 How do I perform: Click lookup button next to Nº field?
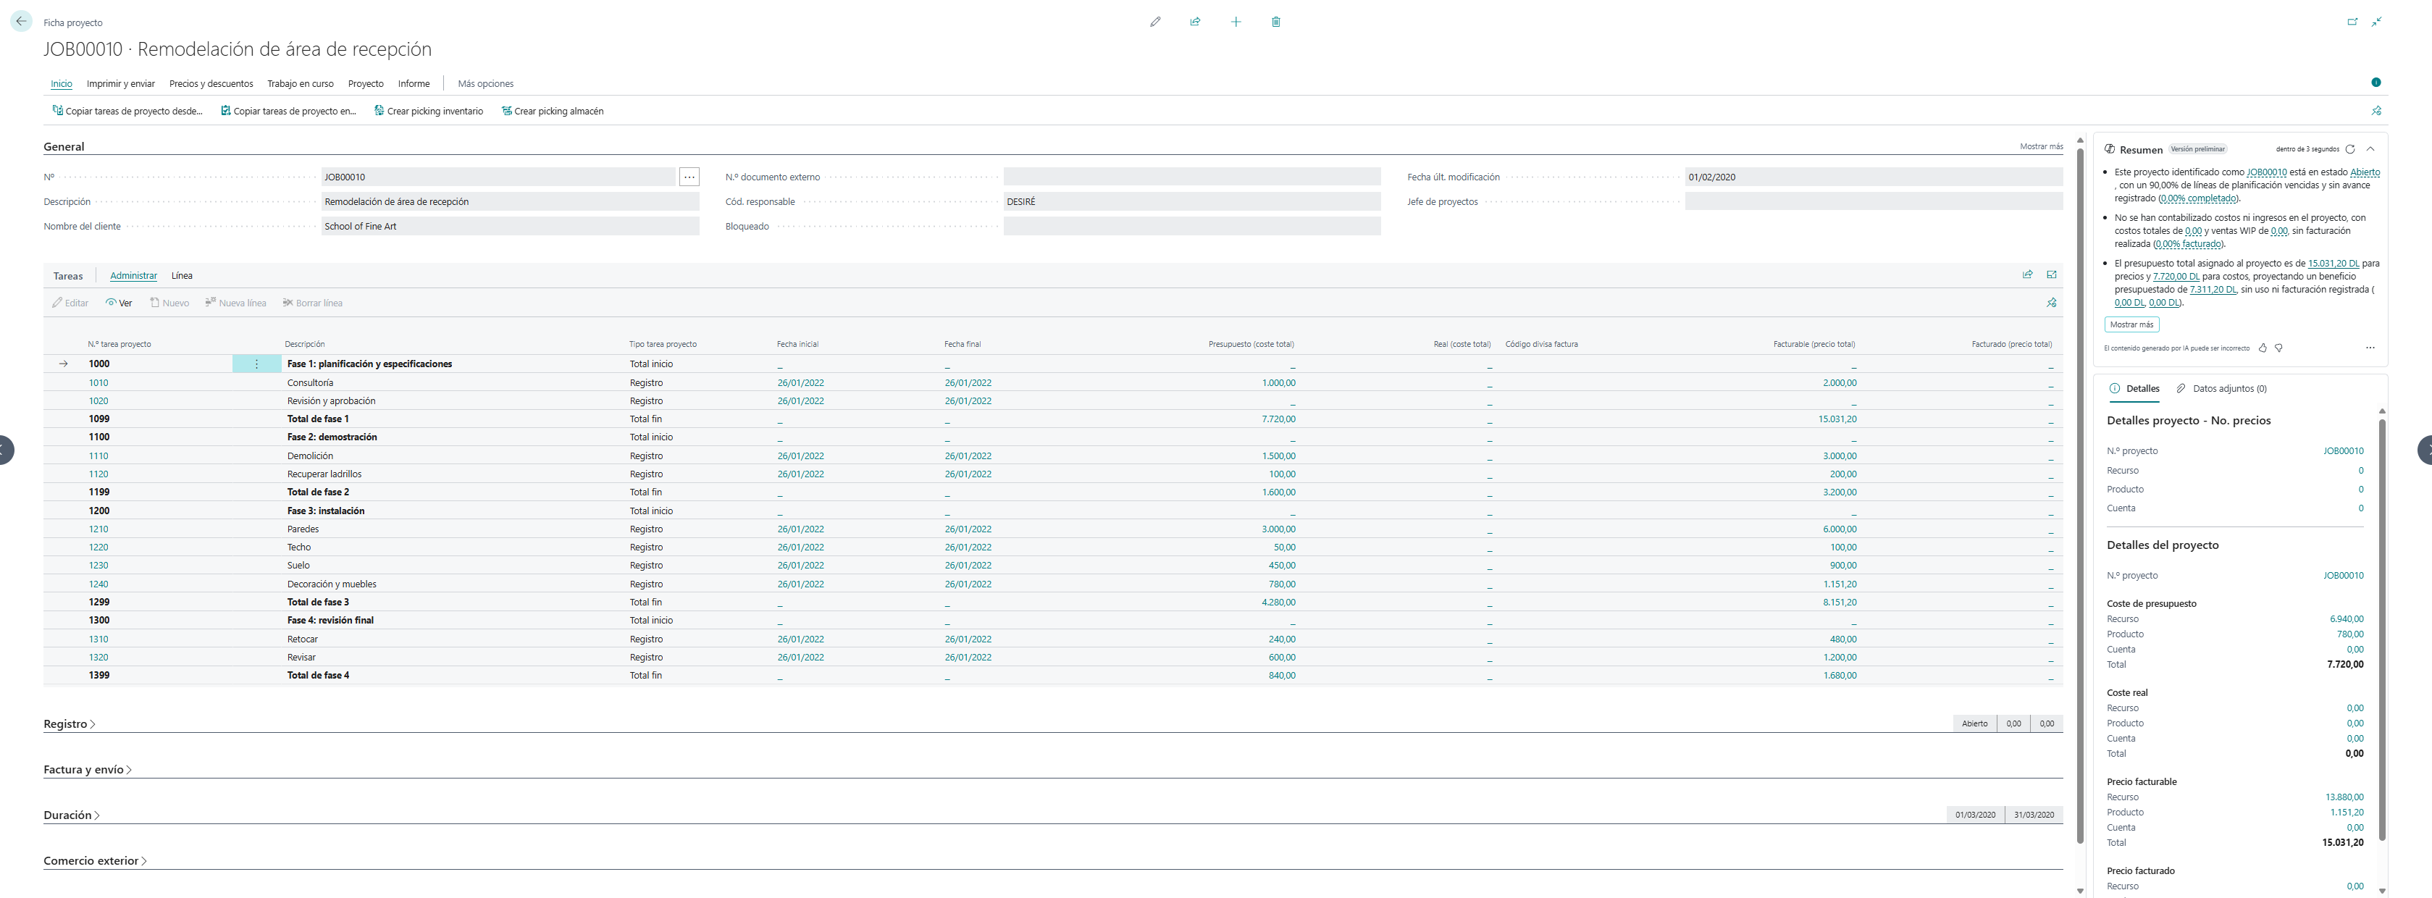coord(689,177)
